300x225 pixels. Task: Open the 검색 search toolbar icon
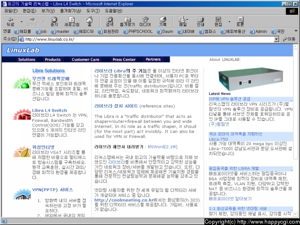click(110, 22)
